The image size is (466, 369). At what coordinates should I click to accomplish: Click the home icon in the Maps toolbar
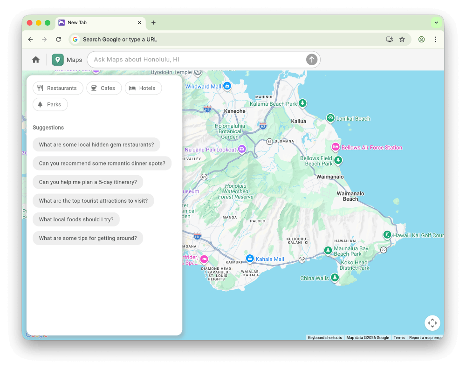(x=36, y=60)
